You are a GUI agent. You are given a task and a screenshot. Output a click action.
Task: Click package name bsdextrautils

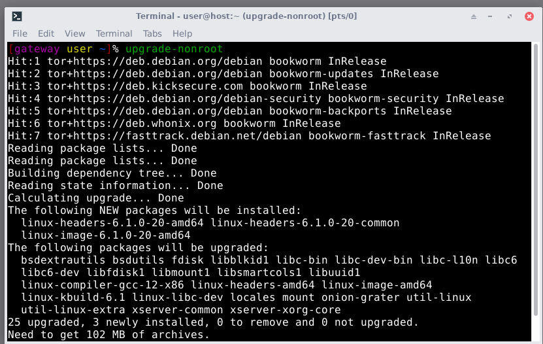(x=63, y=260)
